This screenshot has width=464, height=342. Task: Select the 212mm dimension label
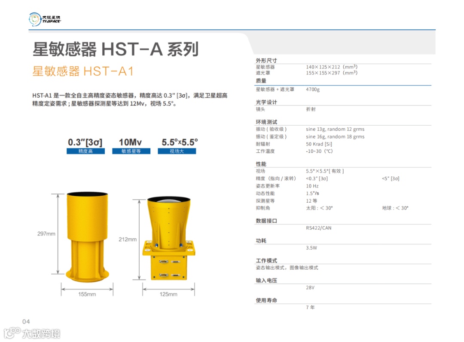click(x=128, y=240)
